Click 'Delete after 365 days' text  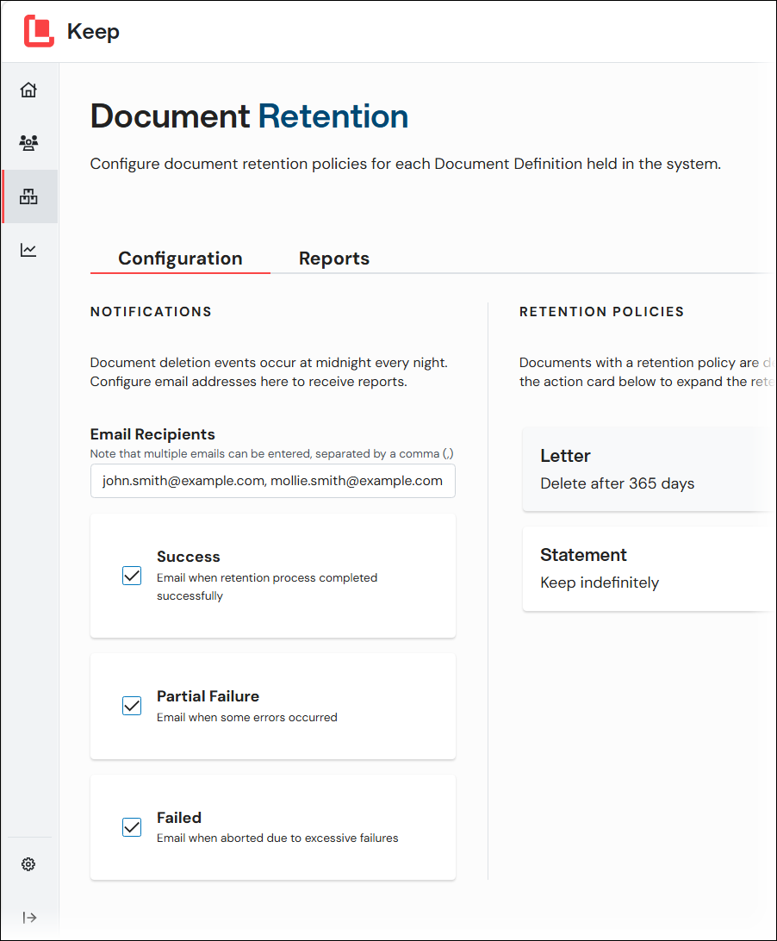[617, 483]
